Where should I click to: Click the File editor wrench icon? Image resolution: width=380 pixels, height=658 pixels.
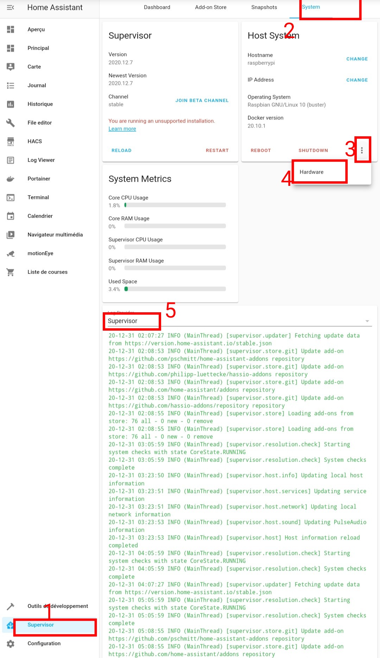click(x=11, y=123)
